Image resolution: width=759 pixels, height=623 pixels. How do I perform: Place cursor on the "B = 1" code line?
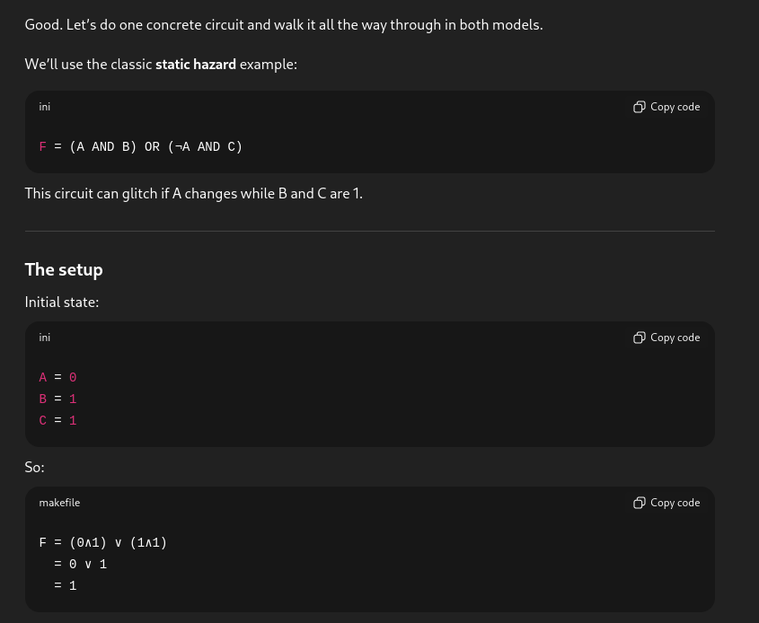tap(57, 399)
